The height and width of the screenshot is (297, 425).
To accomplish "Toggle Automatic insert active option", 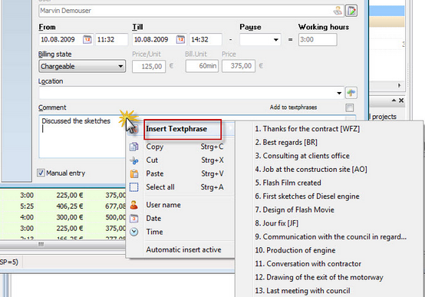I will pos(183,250).
